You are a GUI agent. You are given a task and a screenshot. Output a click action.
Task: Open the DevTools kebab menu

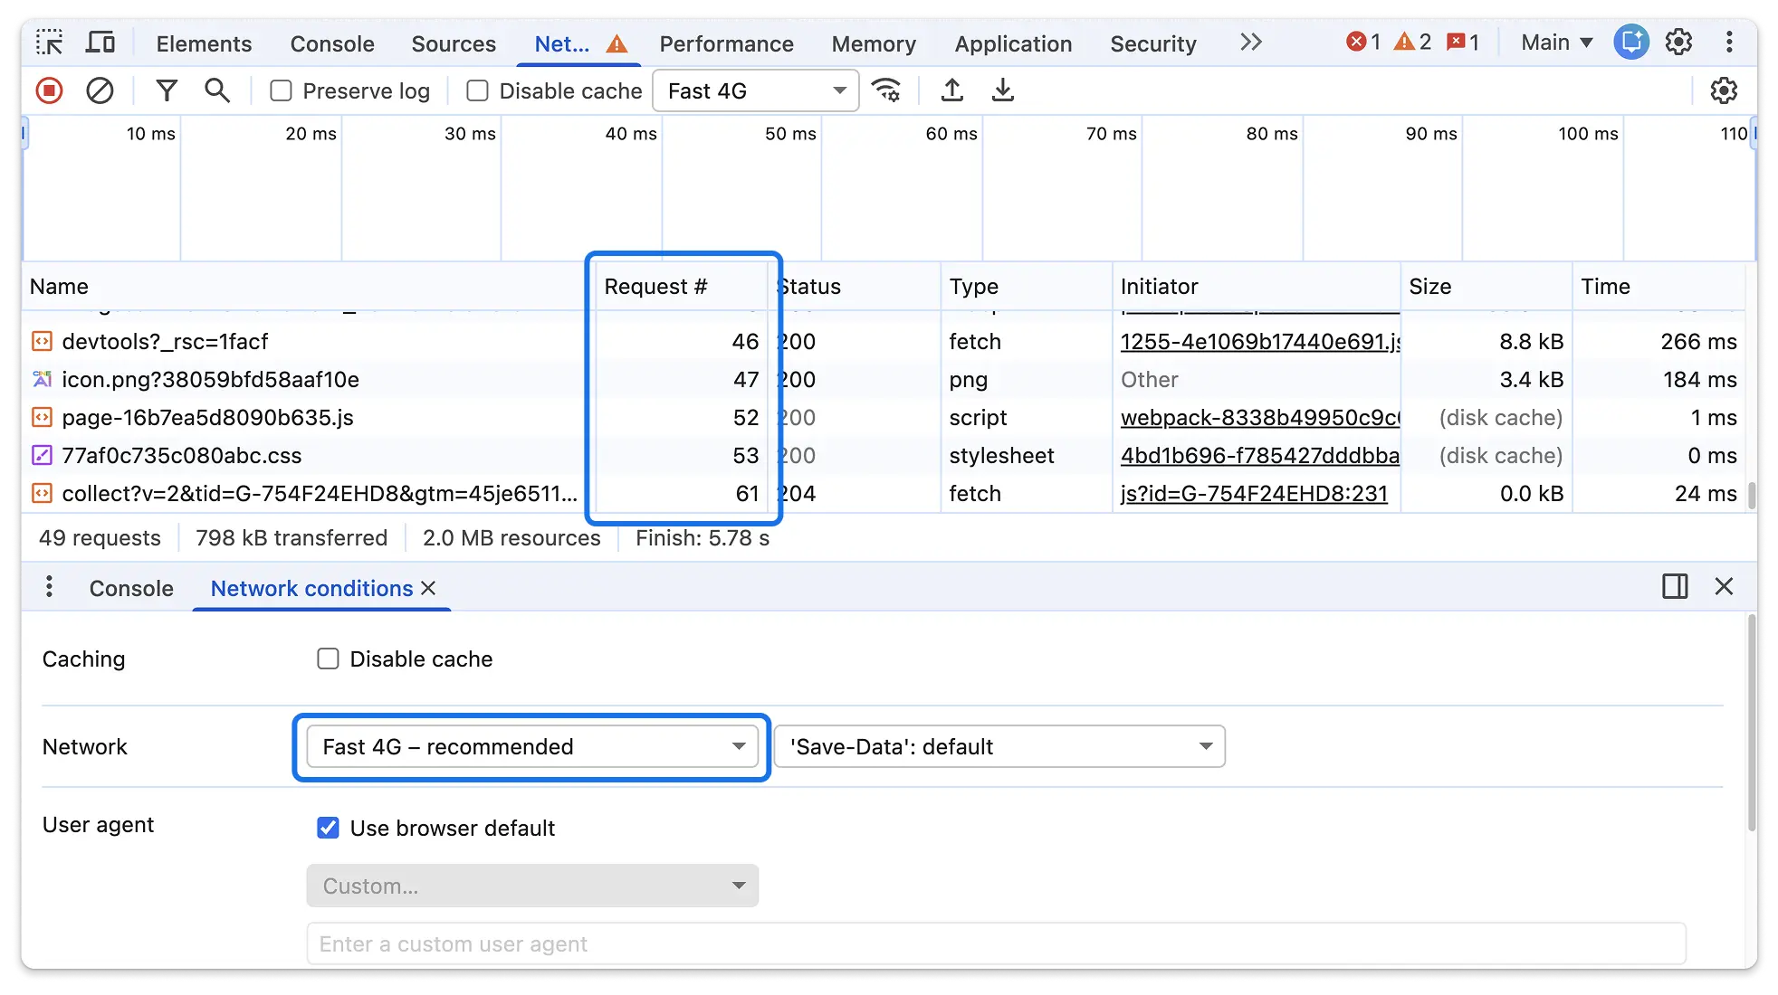pyautogui.click(x=1729, y=43)
